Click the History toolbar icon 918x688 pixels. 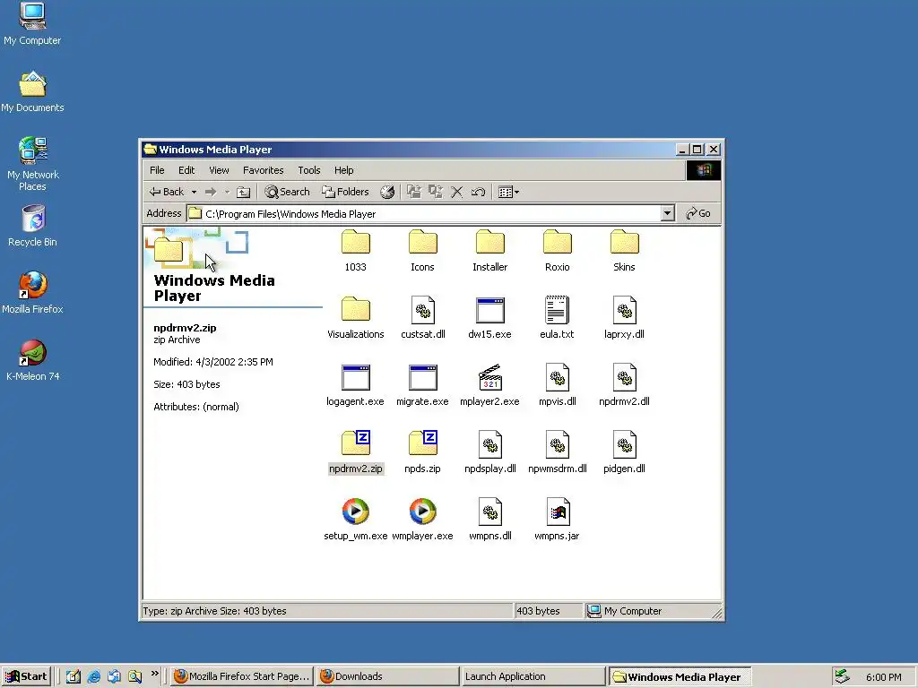[387, 192]
